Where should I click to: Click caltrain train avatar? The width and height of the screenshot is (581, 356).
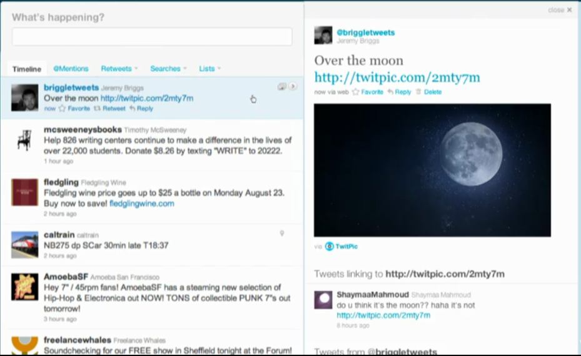24,245
